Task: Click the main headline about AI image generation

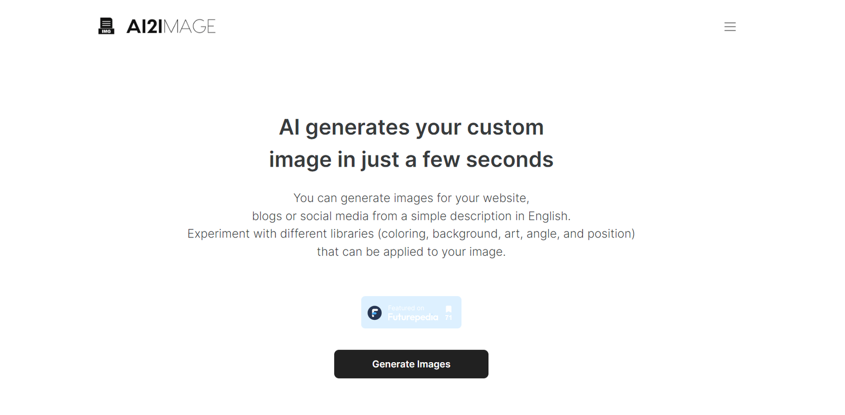Action: pos(411,143)
